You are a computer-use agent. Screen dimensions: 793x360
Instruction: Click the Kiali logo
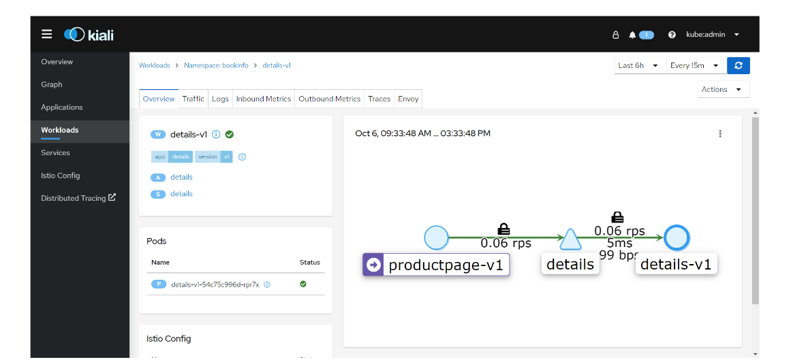pos(89,34)
